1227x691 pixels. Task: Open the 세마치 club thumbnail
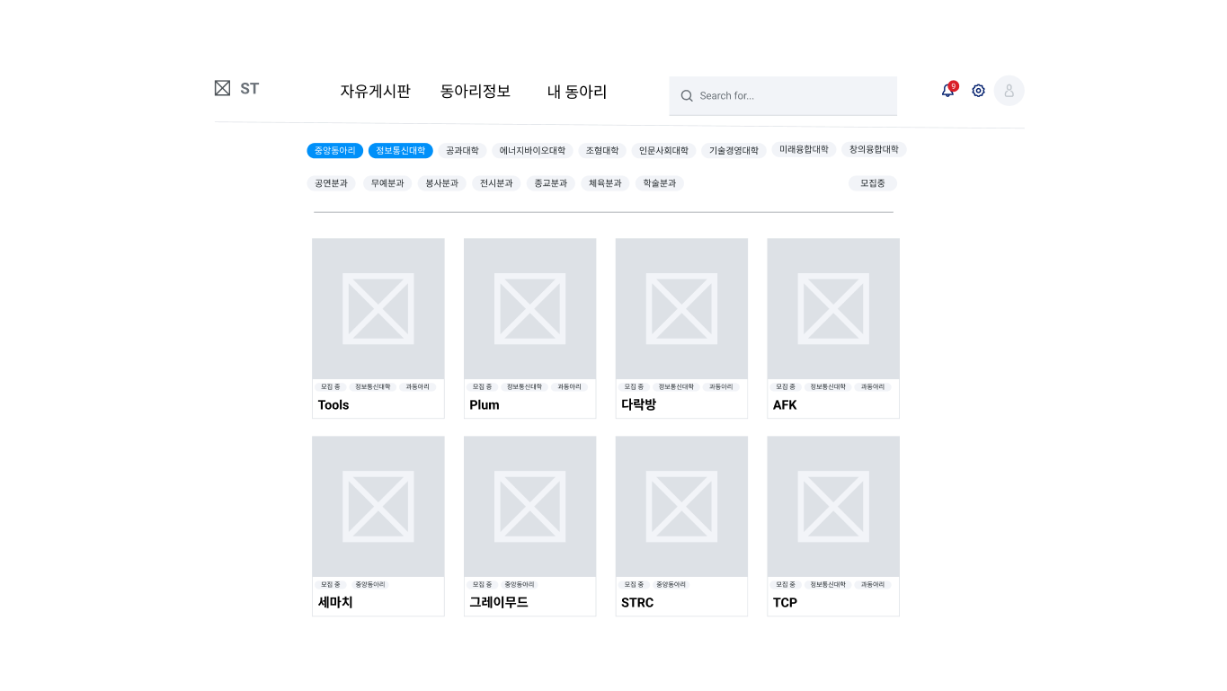[x=378, y=507]
